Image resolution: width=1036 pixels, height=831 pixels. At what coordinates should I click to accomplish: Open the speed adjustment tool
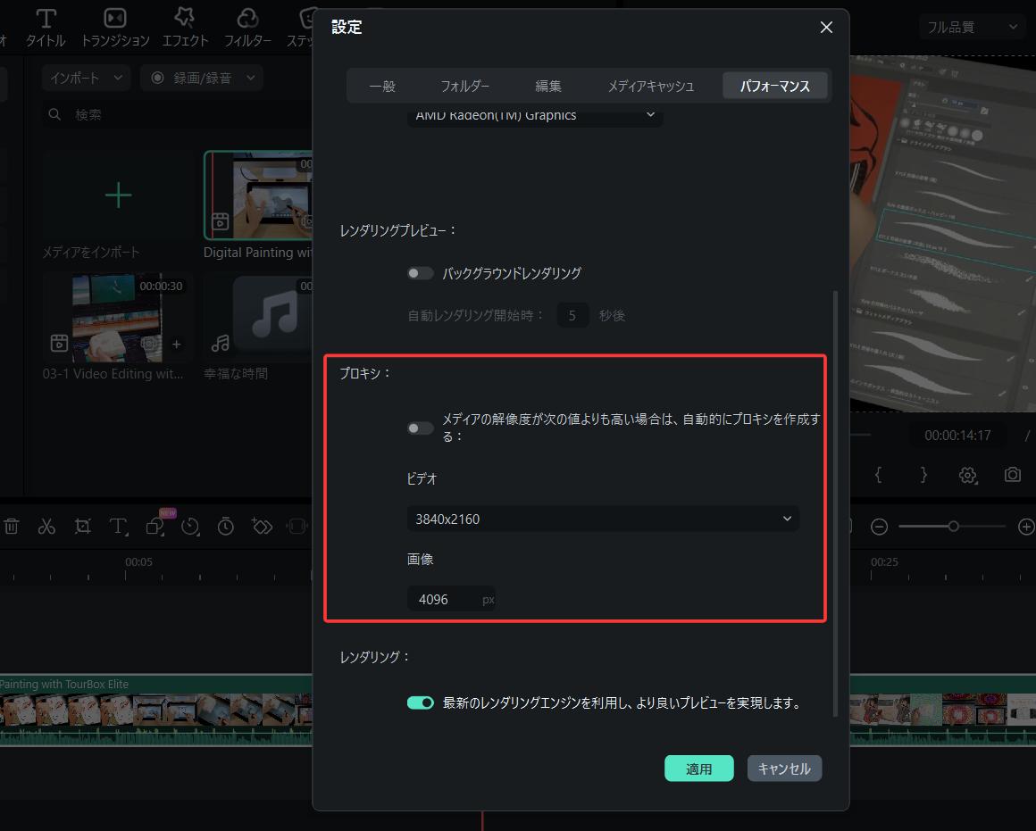[x=190, y=526]
